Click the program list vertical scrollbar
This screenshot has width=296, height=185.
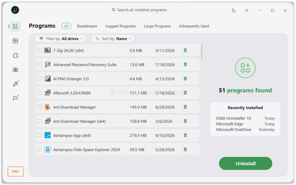coord(202,52)
